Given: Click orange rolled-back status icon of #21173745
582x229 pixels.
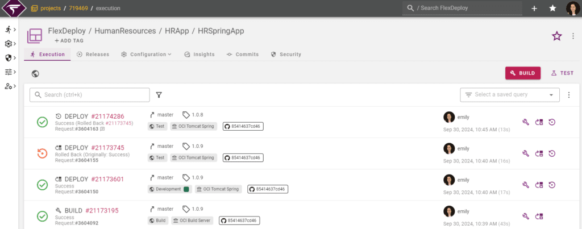Looking at the screenshot, I should point(42,153).
